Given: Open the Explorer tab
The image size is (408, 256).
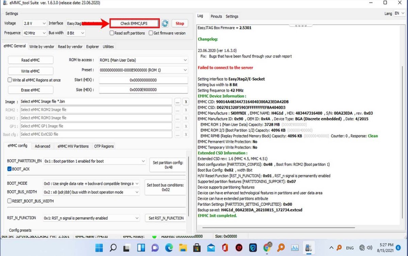Looking at the screenshot, I should click(x=92, y=47).
